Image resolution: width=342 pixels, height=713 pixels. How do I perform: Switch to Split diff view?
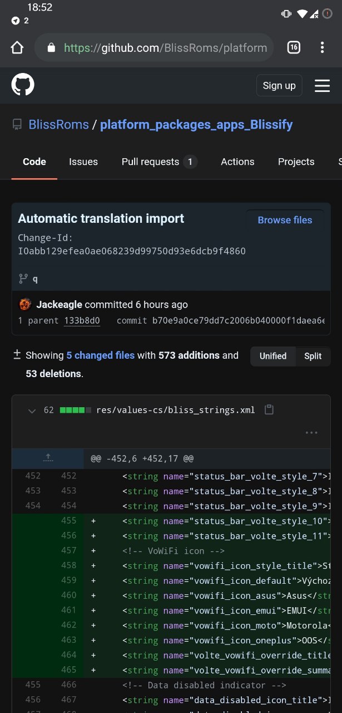coord(313,356)
